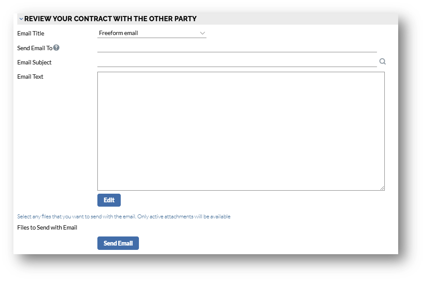Click the magnifier icon next to Email Subject
This screenshot has height=281, width=425.
pyautogui.click(x=382, y=62)
